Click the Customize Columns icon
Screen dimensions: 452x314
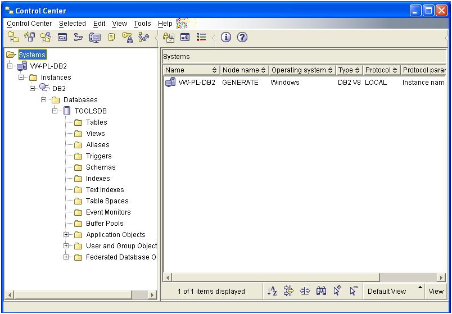[305, 291]
